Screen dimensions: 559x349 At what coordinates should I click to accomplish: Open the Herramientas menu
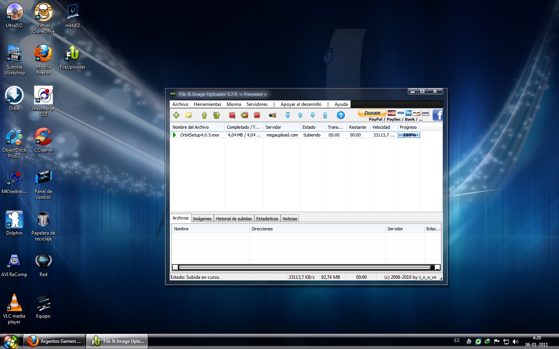click(x=207, y=104)
